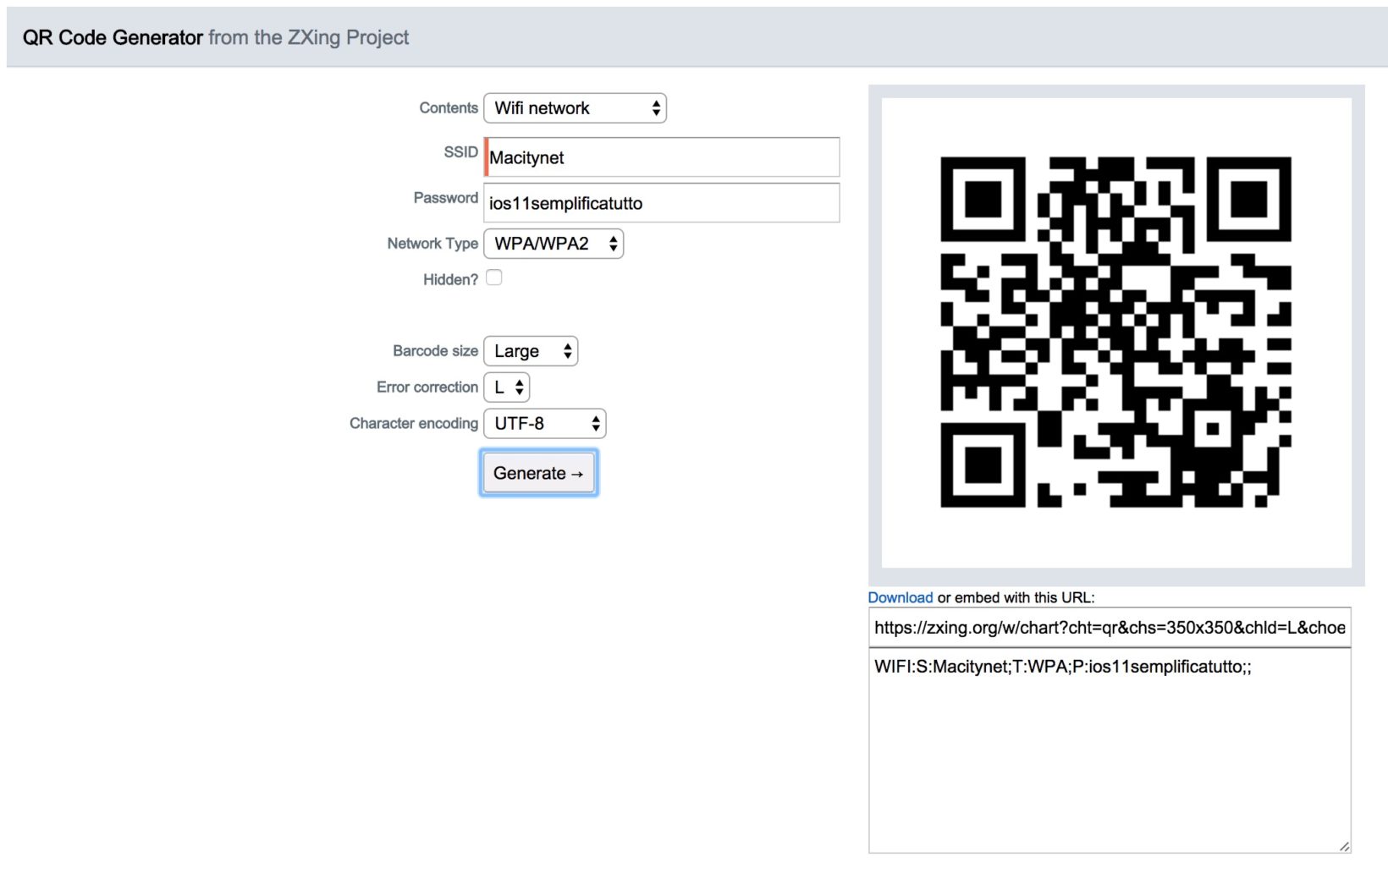Click the WIFI string output text area
The image size is (1388, 890).
point(1110,750)
